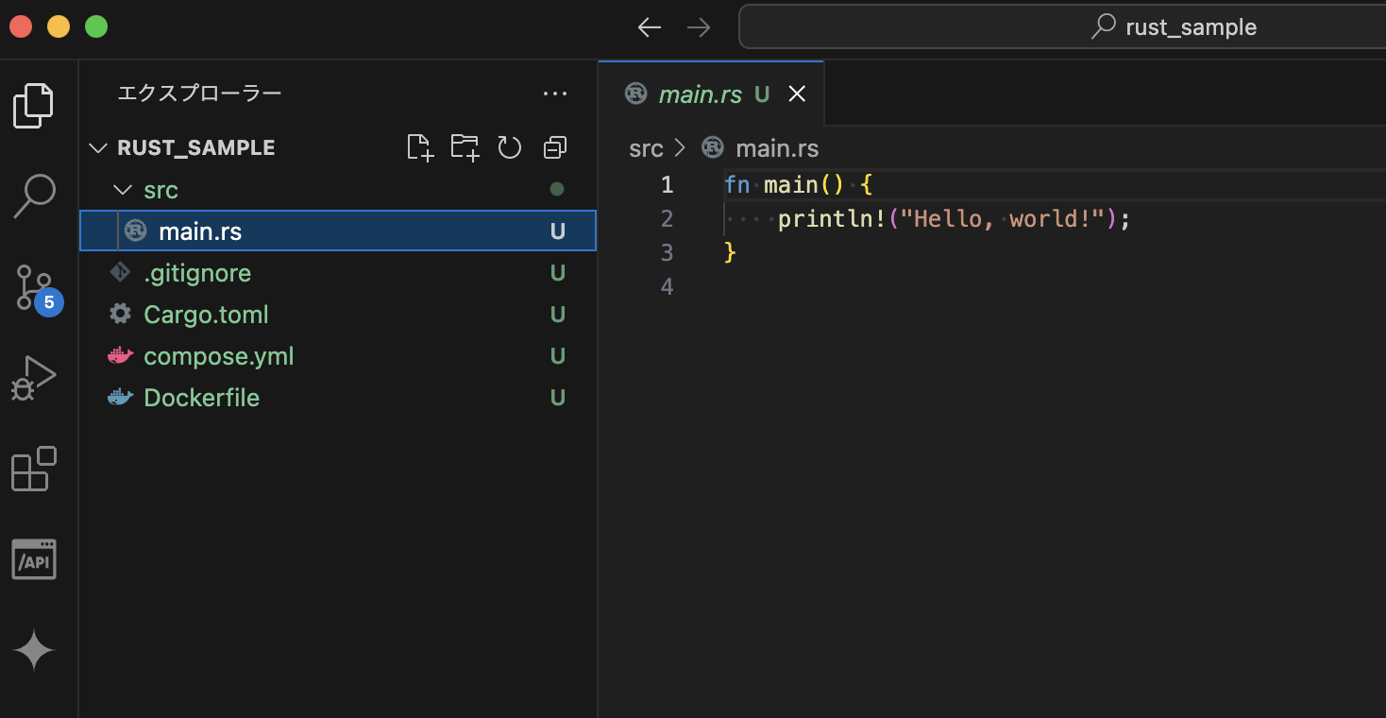Open compose.yml from the Explorer
Screen dimensions: 1386x718
pyautogui.click(x=338, y=355)
